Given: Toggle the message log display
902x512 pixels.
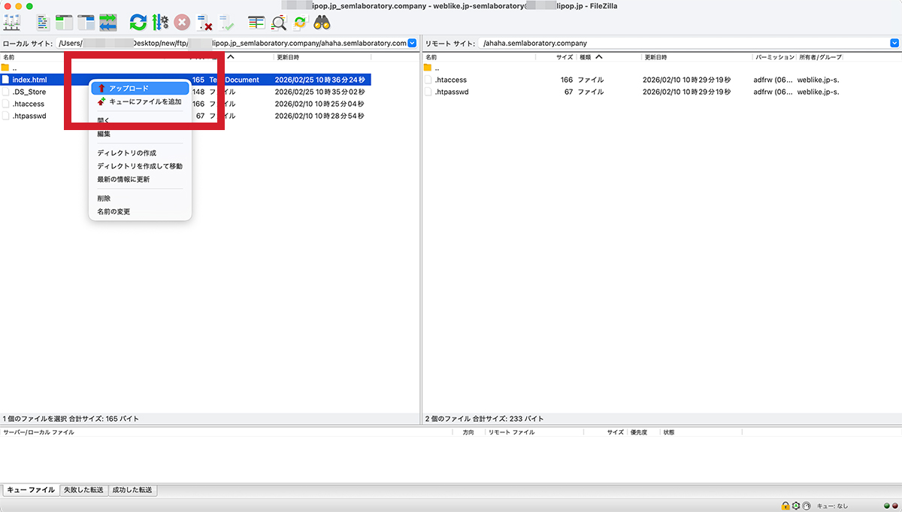Looking at the screenshot, I should pos(43,23).
